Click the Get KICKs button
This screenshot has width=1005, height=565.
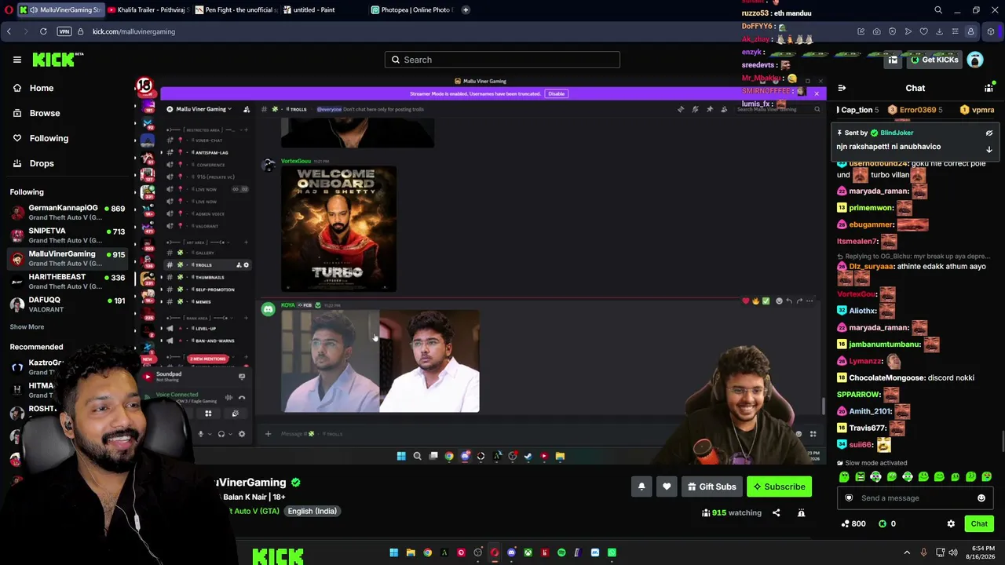pyautogui.click(x=934, y=60)
